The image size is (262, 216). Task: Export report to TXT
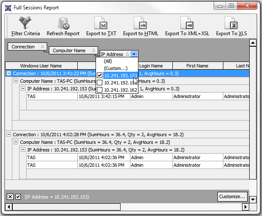pos(101,23)
